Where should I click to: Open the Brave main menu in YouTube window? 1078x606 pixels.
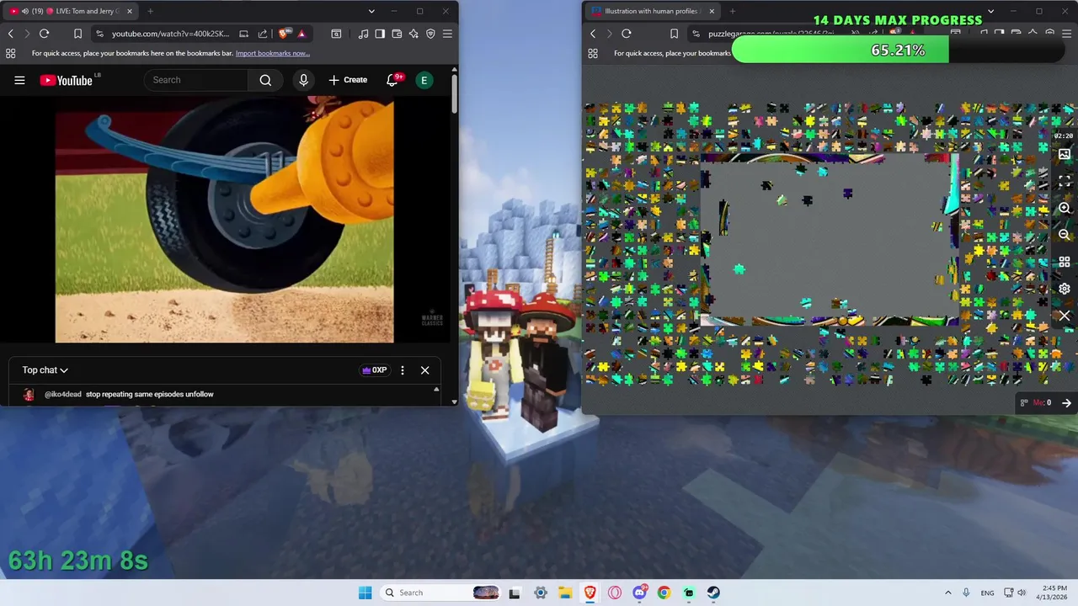pos(447,34)
